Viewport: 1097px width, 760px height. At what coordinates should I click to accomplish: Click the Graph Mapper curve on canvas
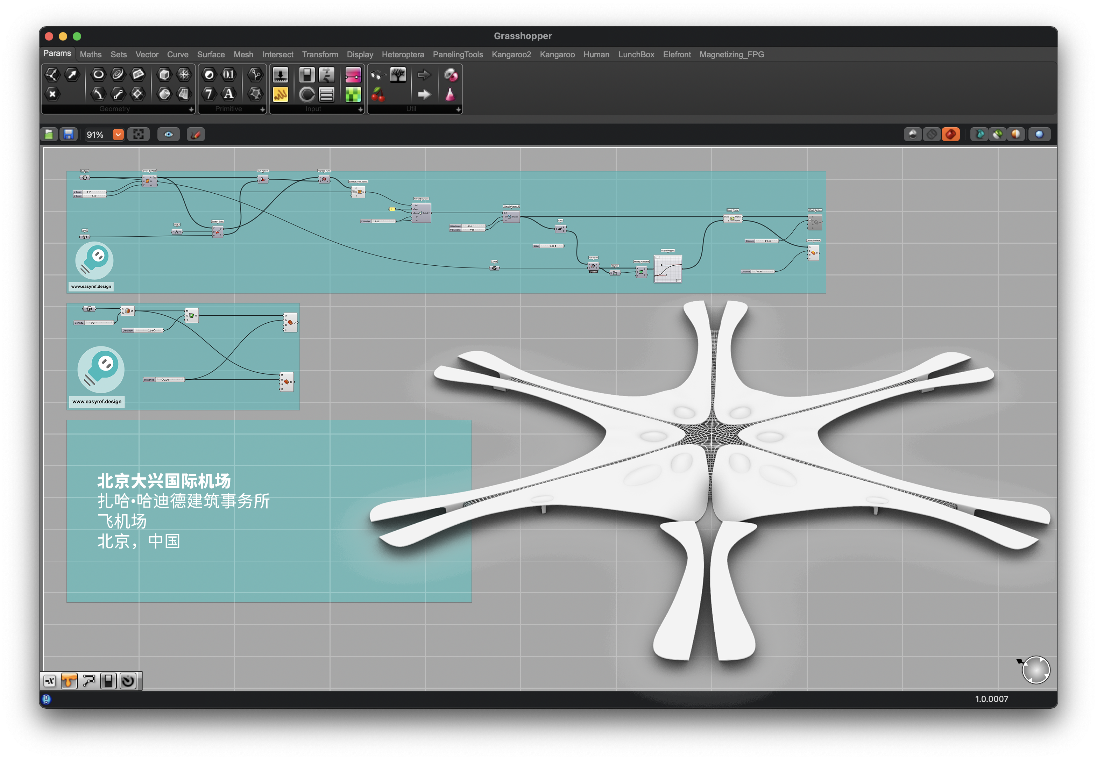(667, 270)
